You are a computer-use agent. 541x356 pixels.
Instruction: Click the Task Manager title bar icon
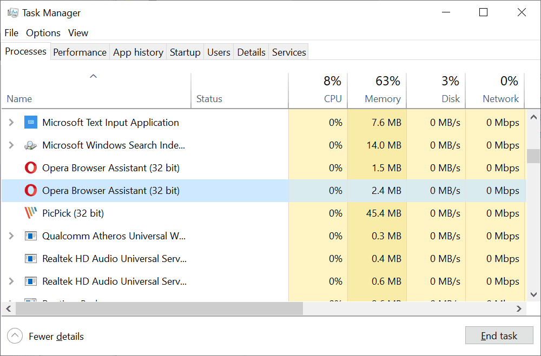click(x=12, y=12)
